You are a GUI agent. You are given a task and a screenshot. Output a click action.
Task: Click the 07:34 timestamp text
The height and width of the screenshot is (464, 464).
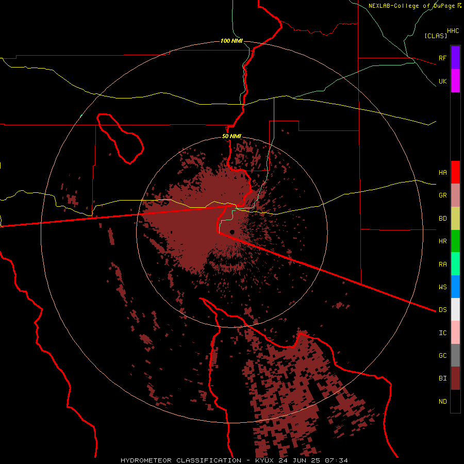[336, 460]
